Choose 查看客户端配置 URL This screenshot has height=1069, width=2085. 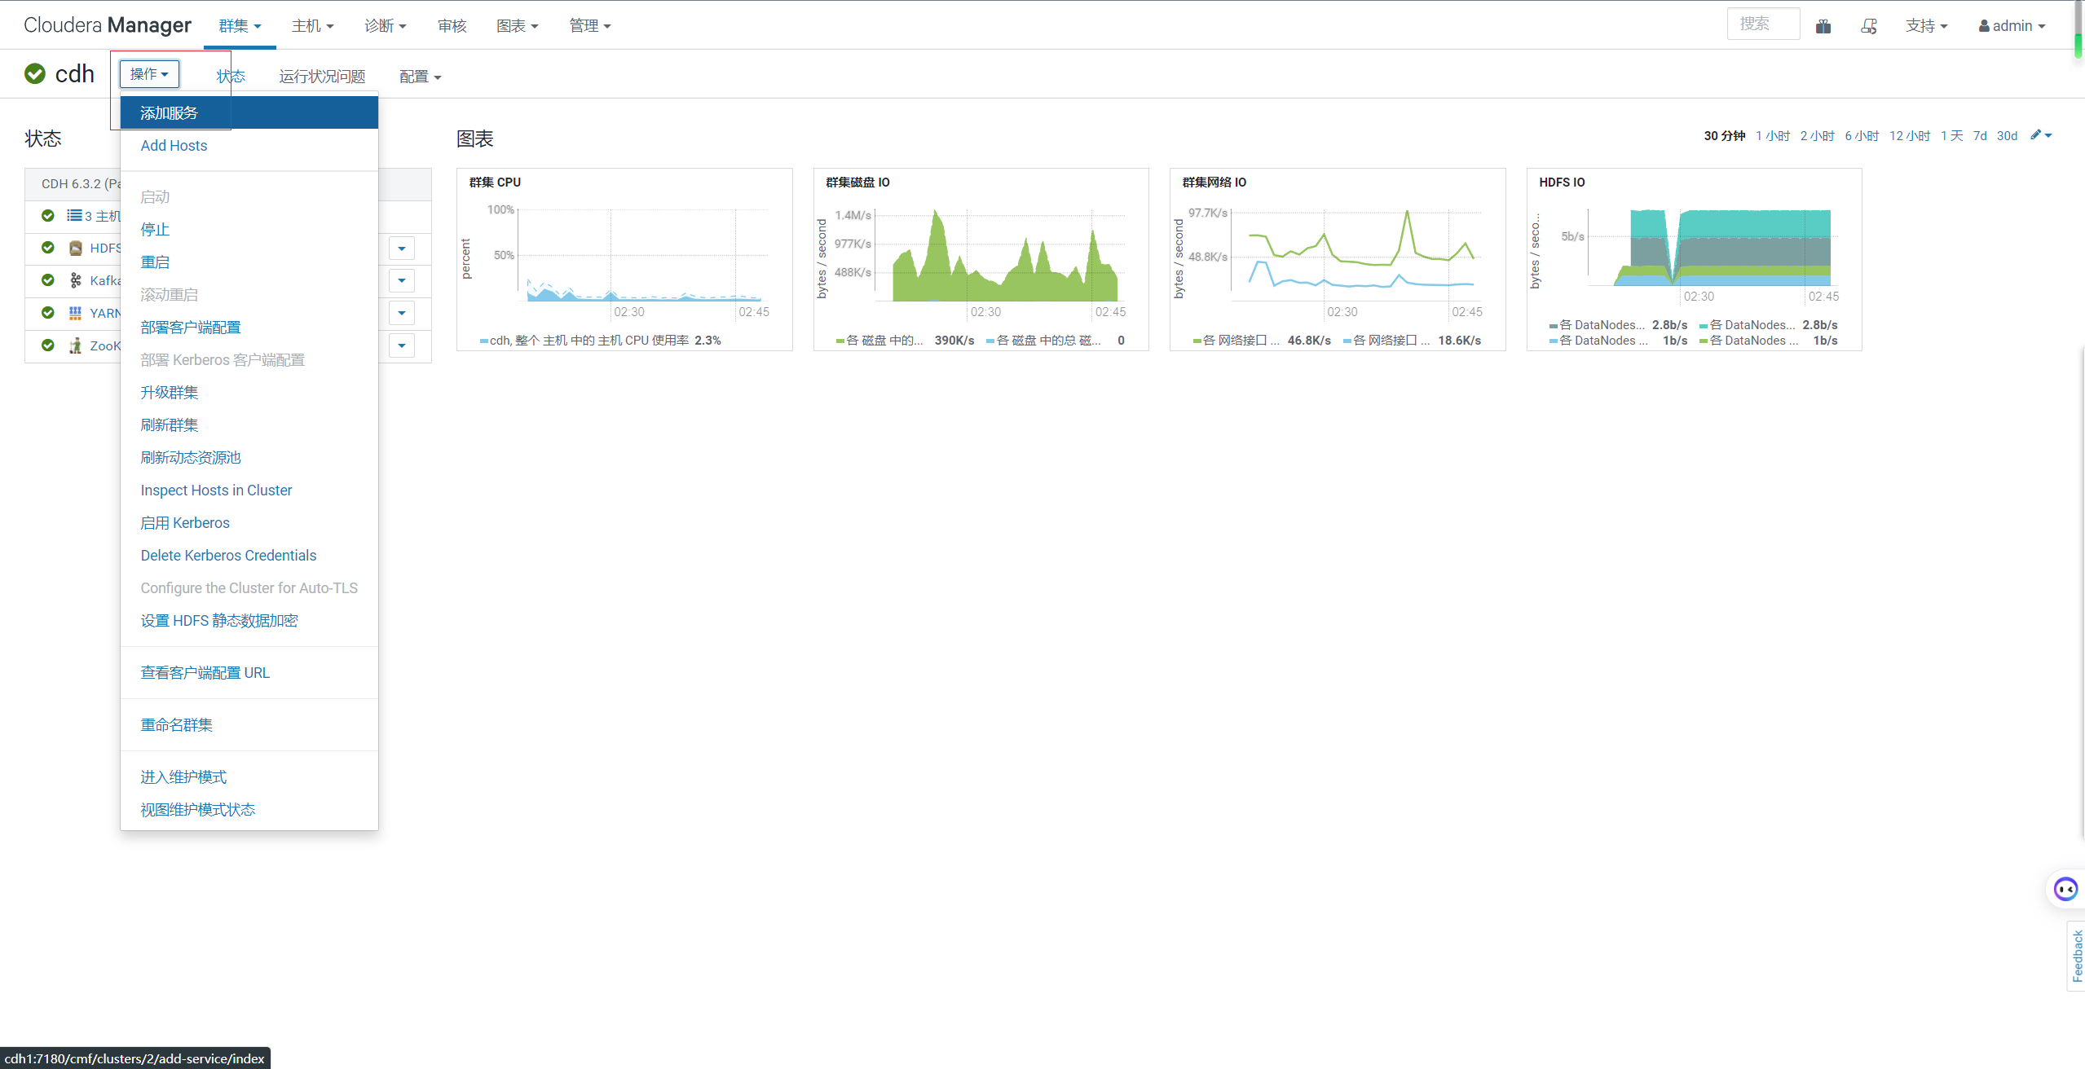coord(249,673)
